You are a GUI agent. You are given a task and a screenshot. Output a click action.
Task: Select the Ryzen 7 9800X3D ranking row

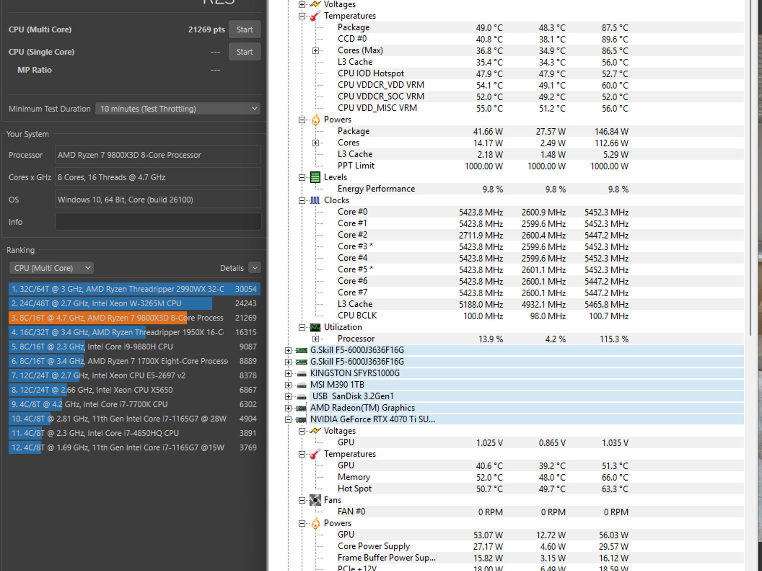[x=134, y=318]
